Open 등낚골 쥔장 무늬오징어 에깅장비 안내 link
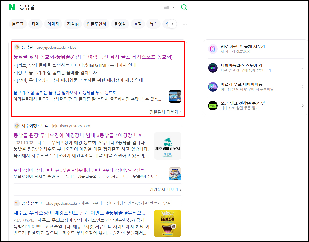 79,136
